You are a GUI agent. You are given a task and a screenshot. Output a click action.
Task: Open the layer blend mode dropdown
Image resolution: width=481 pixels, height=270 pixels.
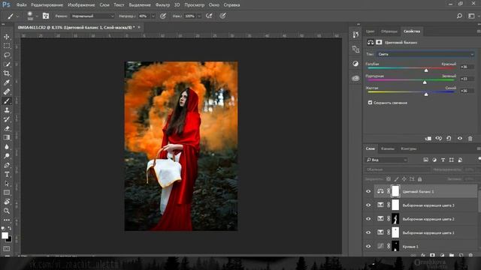(x=398, y=169)
